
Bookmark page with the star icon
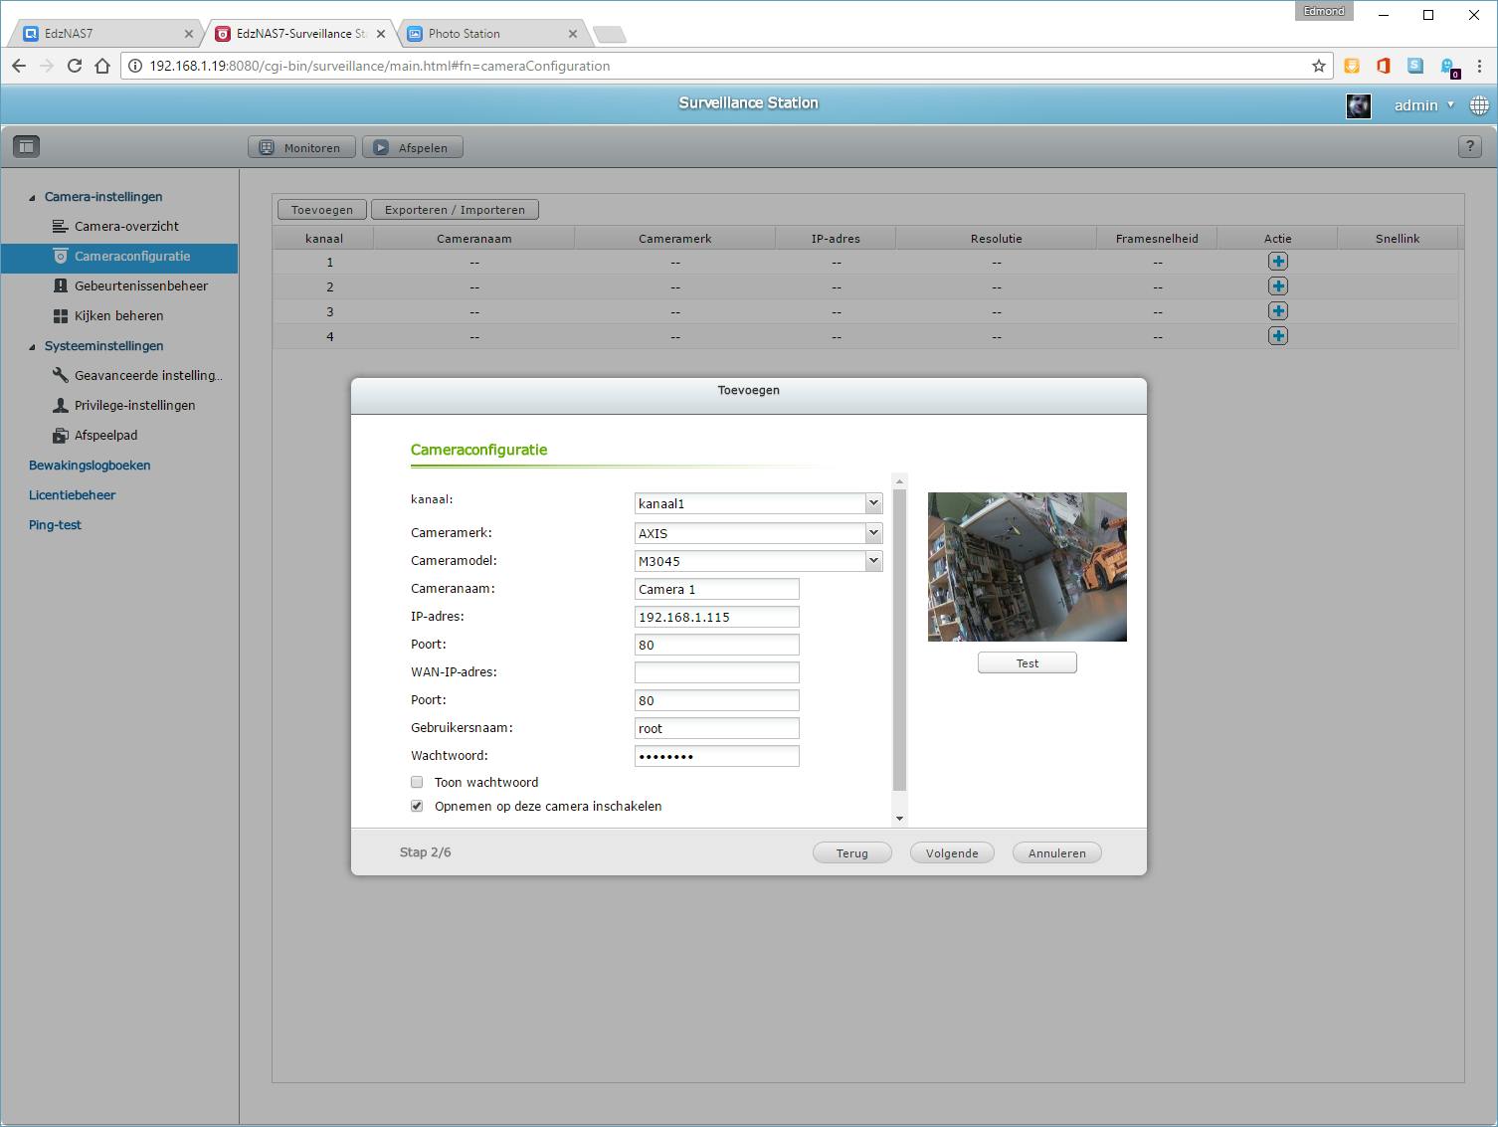click(1318, 66)
